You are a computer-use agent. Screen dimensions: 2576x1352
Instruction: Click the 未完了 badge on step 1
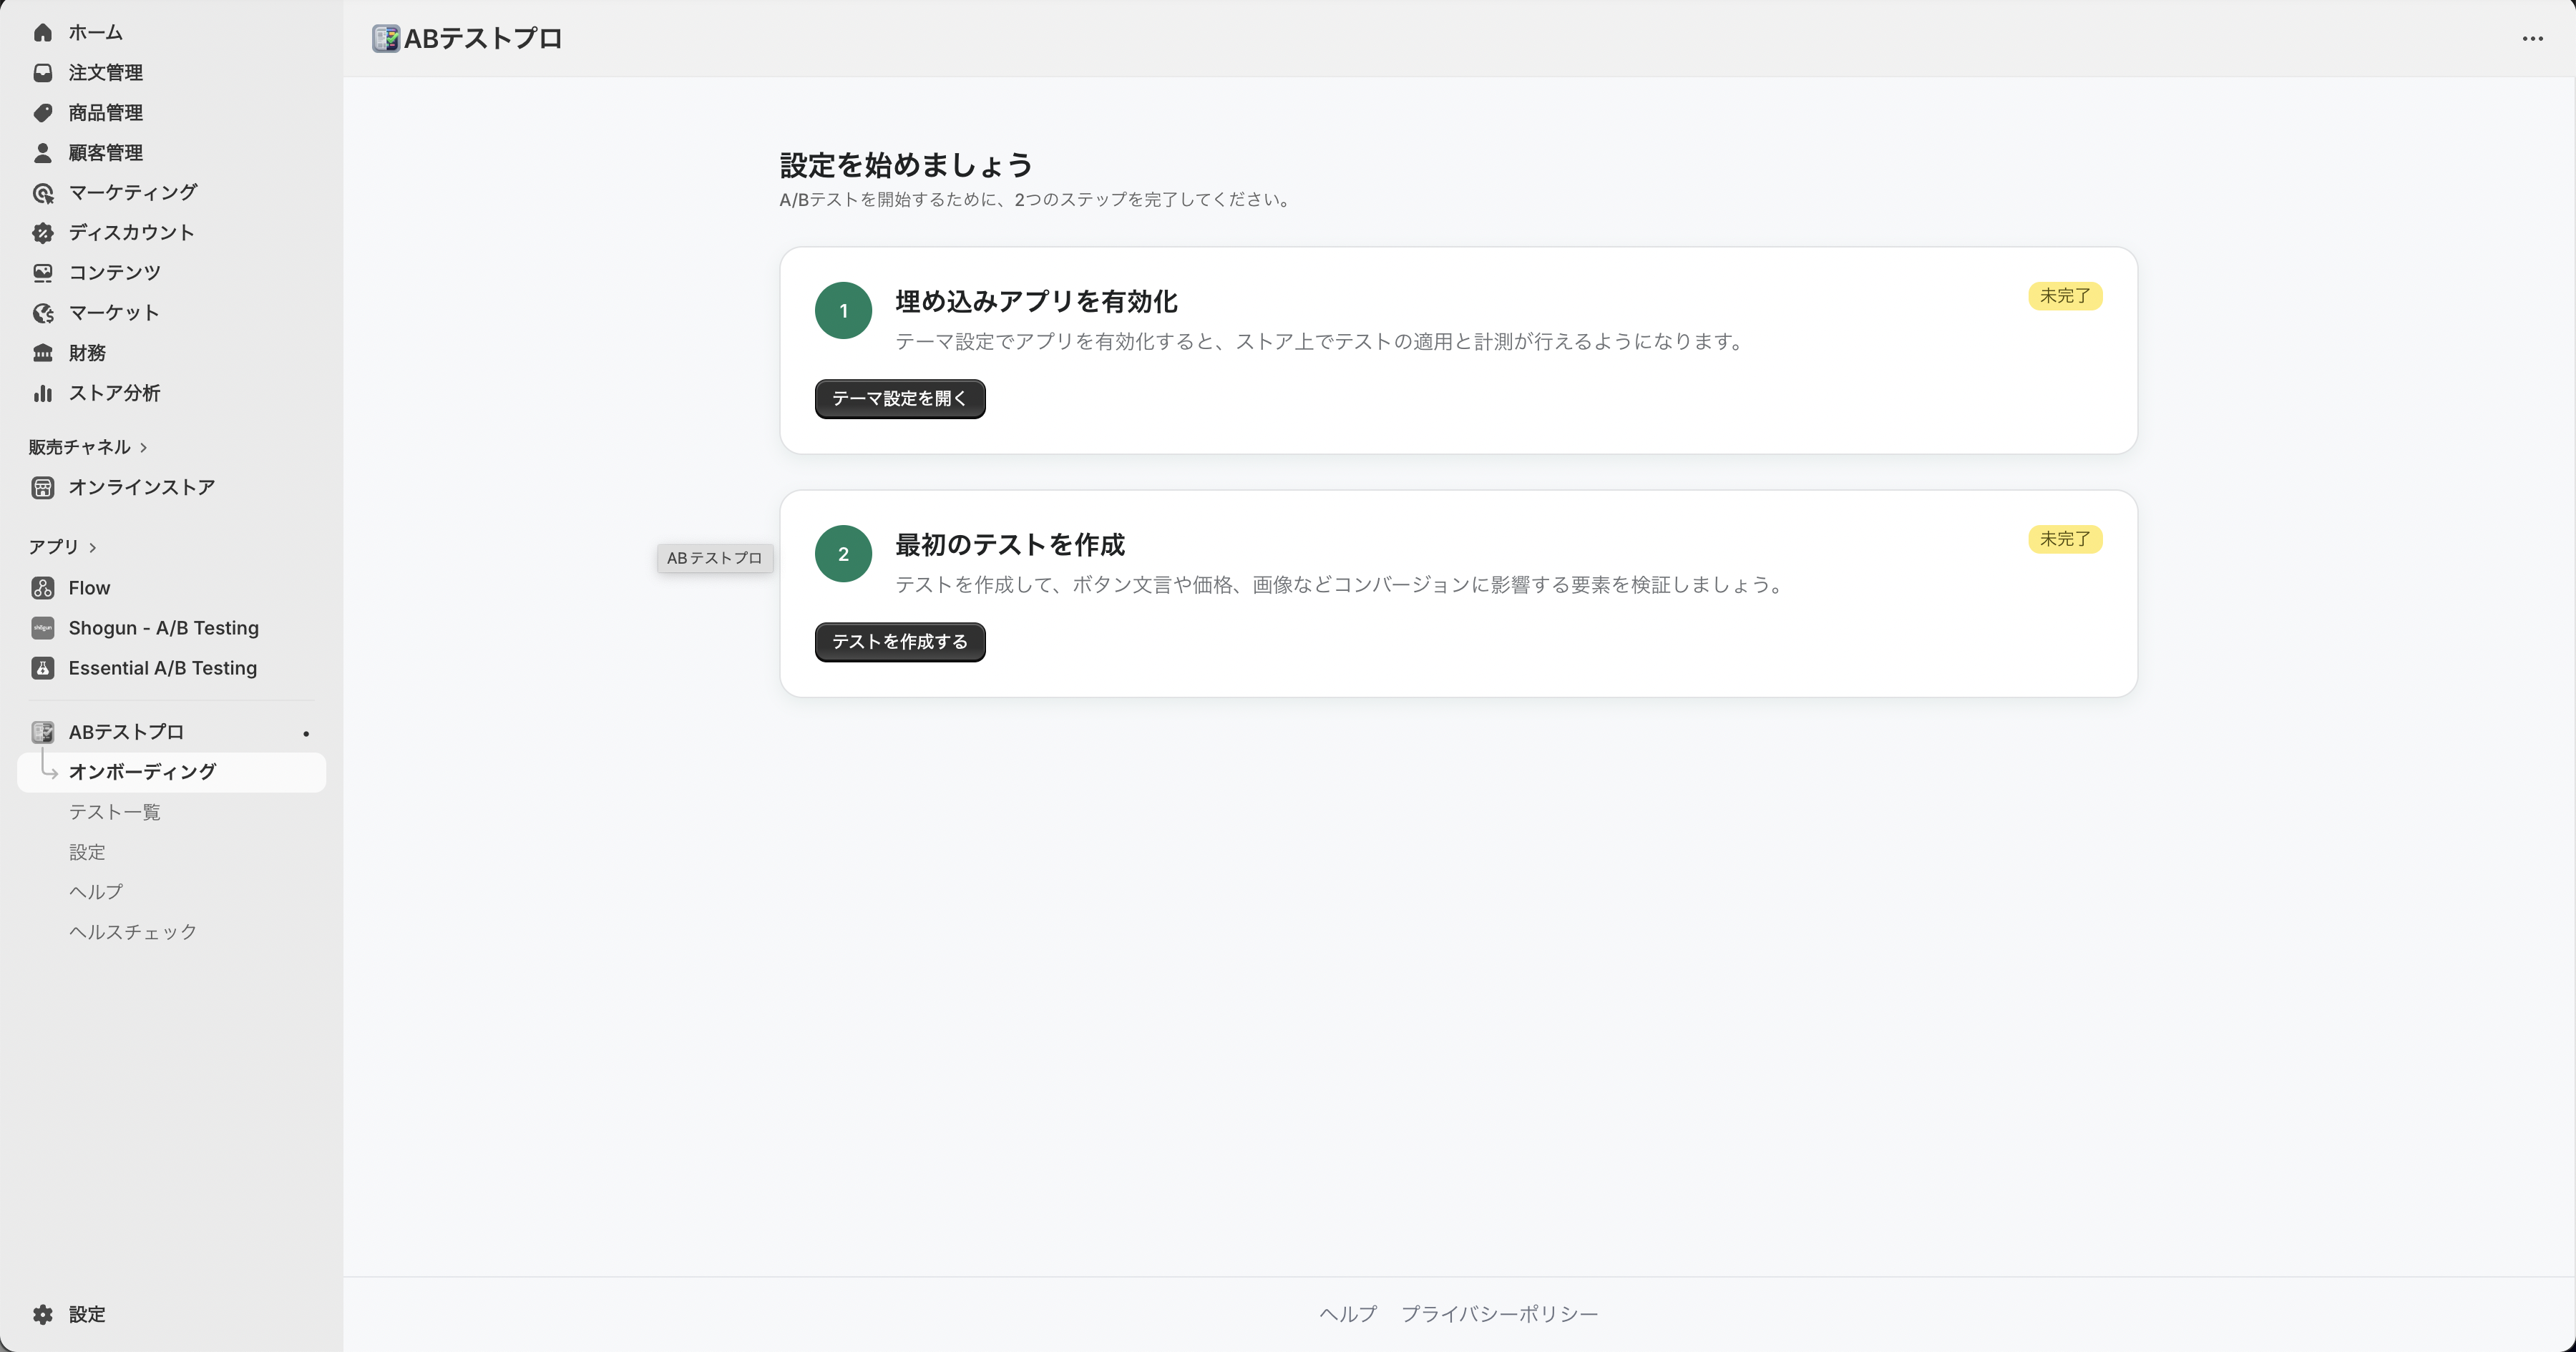click(2064, 296)
